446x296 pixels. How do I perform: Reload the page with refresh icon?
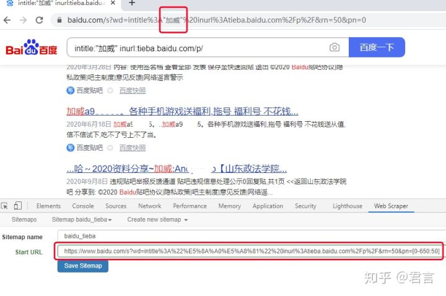[x=39, y=20]
